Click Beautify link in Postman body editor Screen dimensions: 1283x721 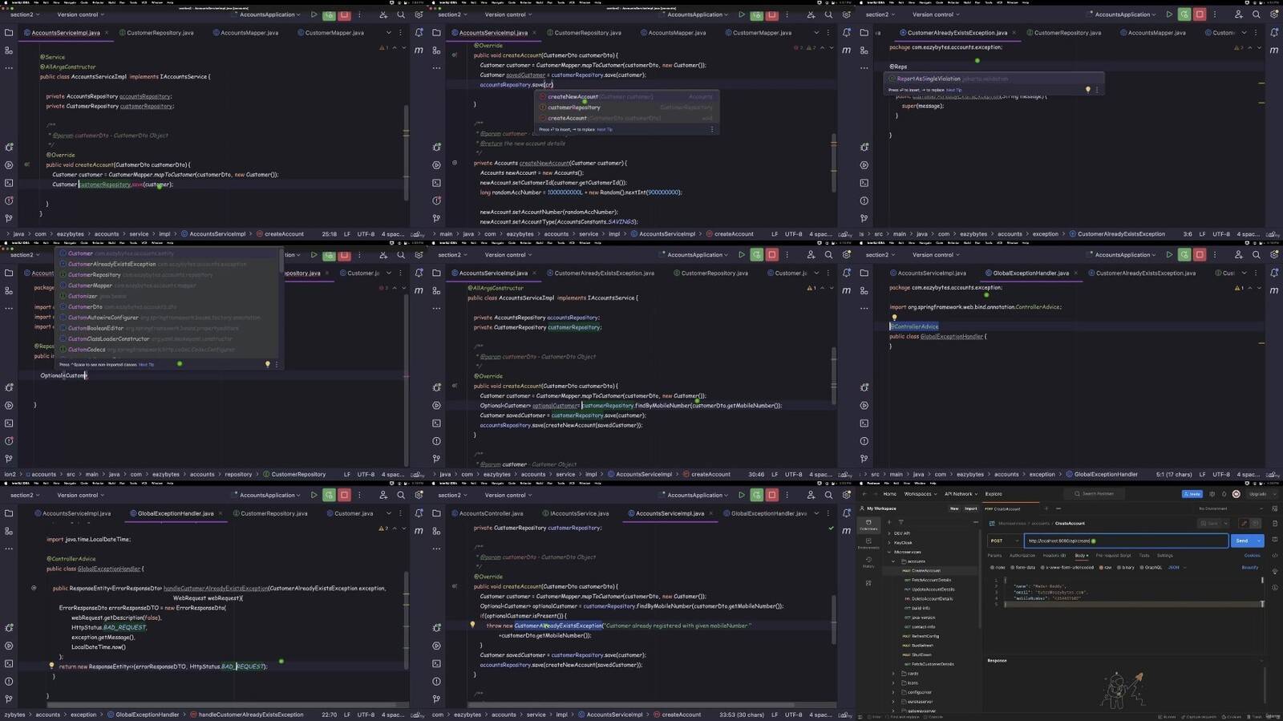pyautogui.click(x=1250, y=567)
